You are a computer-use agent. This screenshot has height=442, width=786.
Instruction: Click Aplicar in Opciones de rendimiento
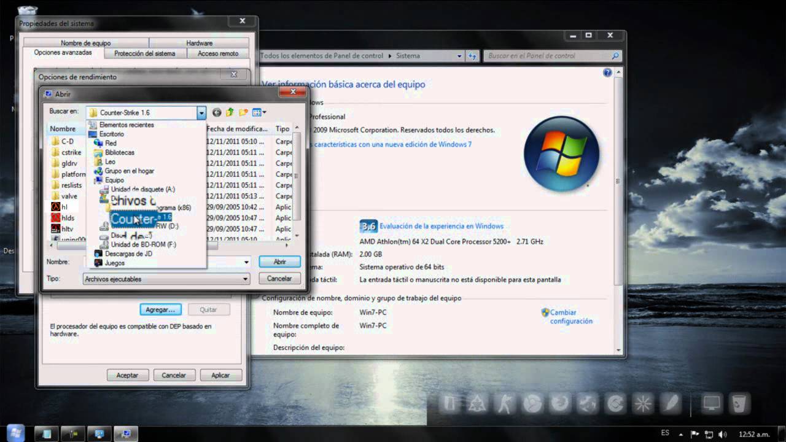(220, 375)
